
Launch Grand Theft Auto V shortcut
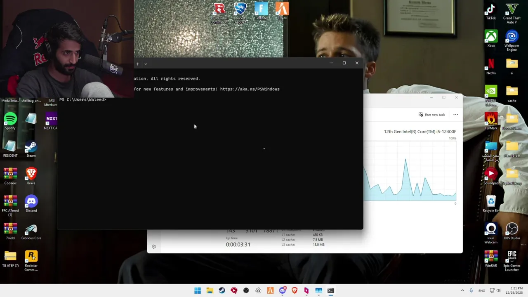[x=512, y=13]
